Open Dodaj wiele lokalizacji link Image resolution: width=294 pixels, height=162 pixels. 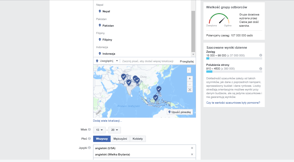[107, 121]
